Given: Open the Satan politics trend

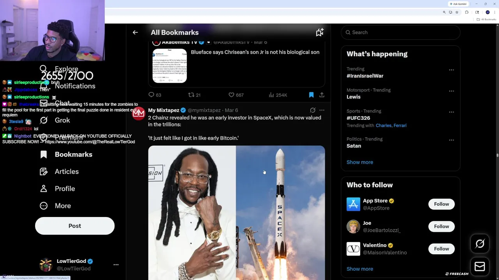Looking at the screenshot, I should [354, 146].
